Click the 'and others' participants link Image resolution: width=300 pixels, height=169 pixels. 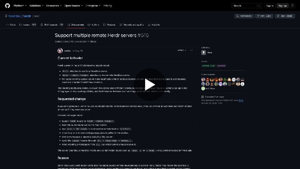pyautogui.click(x=210, y=89)
